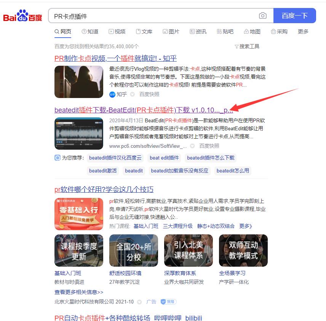Open 百度快照 for the pc6.com result
This screenshot has height=321, width=326.
coord(209,146)
